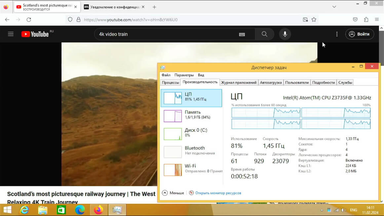
Task: Open the YouTube hamburger guide menu
Action: pyautogui.click(x=11, y=34)
